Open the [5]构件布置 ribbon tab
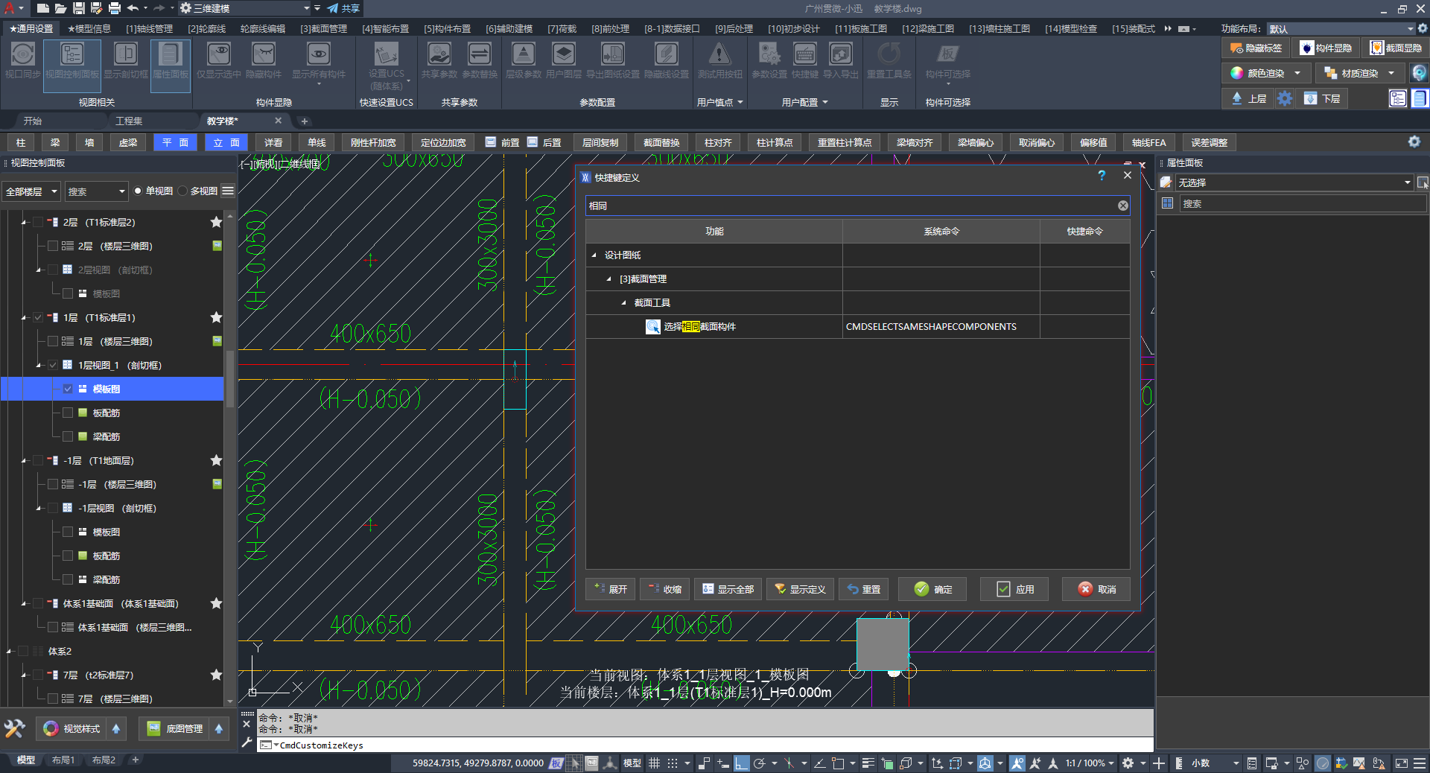The height and width of the screenshot is (773, 1430). 447,28
